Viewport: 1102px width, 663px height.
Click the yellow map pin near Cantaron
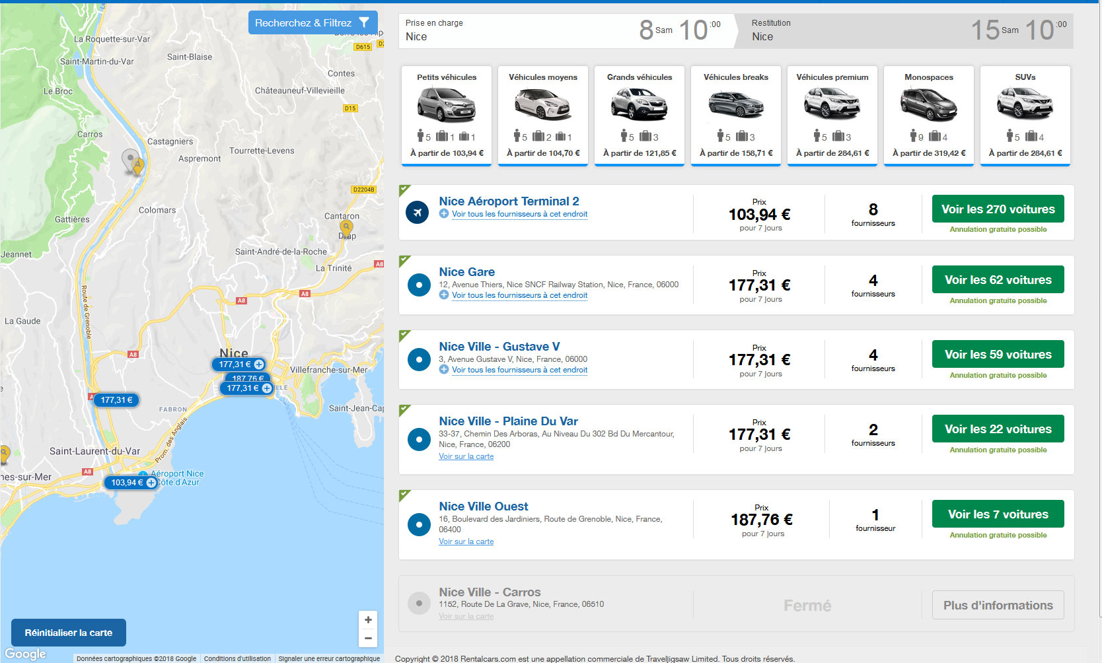pos(346,229)
